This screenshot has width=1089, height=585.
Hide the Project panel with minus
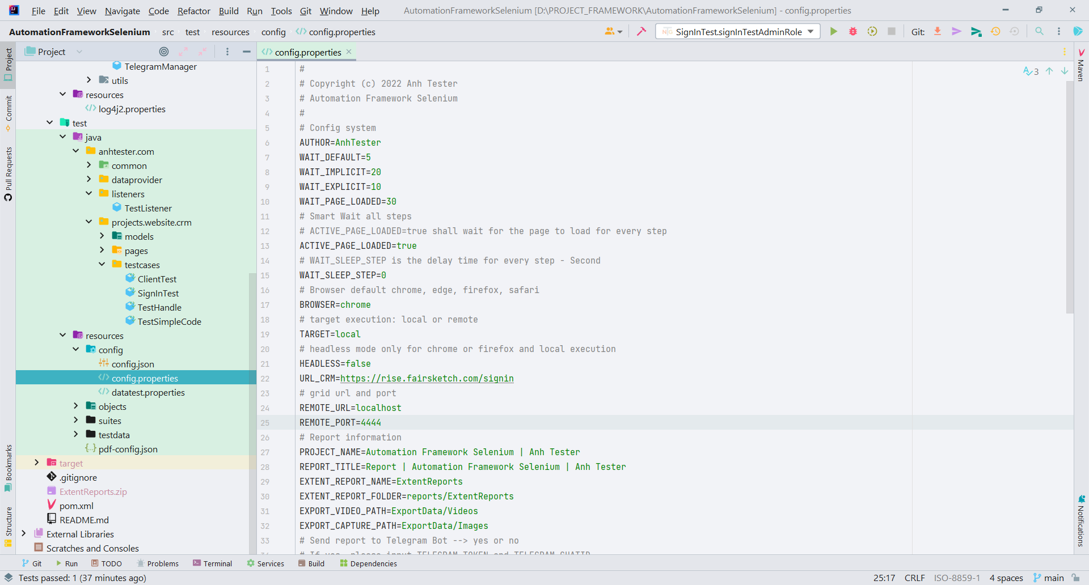point(246,52)
